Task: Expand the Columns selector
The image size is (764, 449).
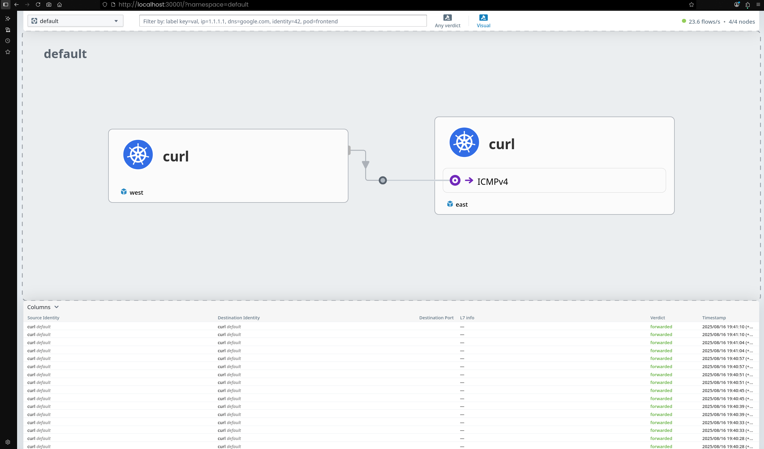Action: coord(43,307)
